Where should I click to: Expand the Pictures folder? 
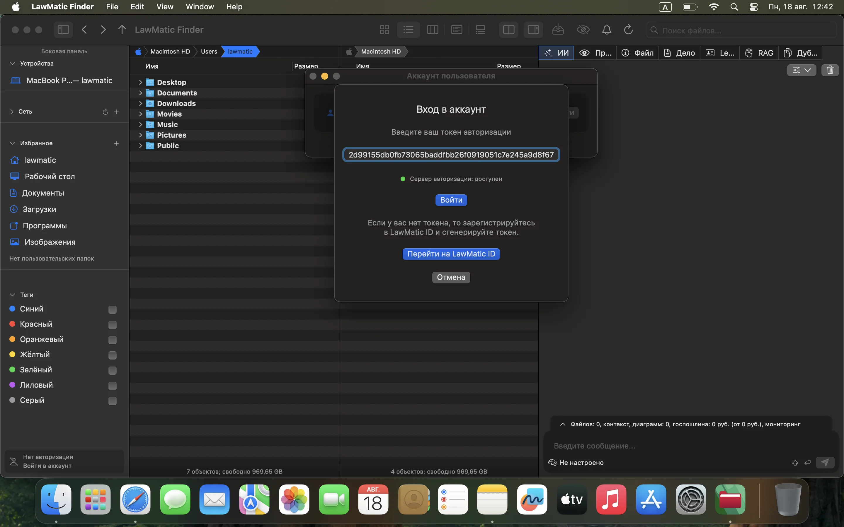pyautogui.click(x=140, y=135)
